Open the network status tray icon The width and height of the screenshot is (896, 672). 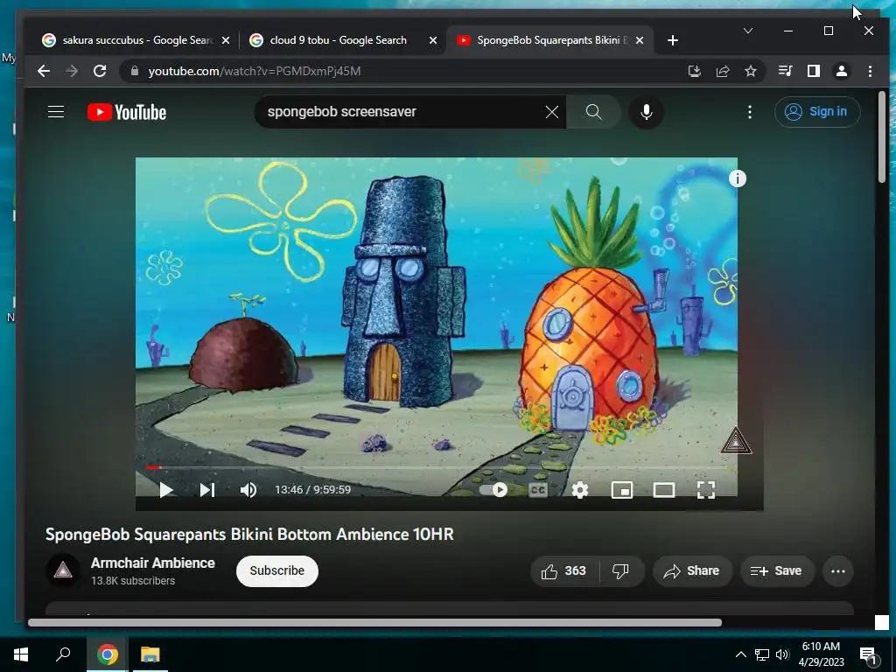[762, 654]
